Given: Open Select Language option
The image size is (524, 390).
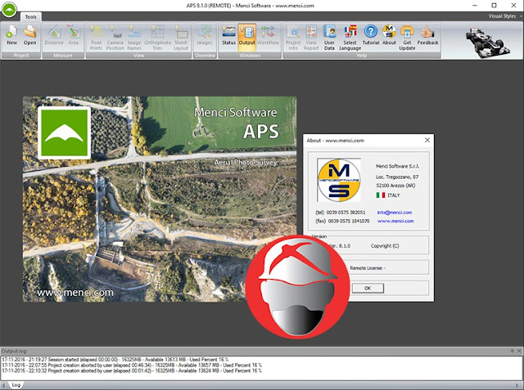Looking at the screenshot, I should click(350, 38).
